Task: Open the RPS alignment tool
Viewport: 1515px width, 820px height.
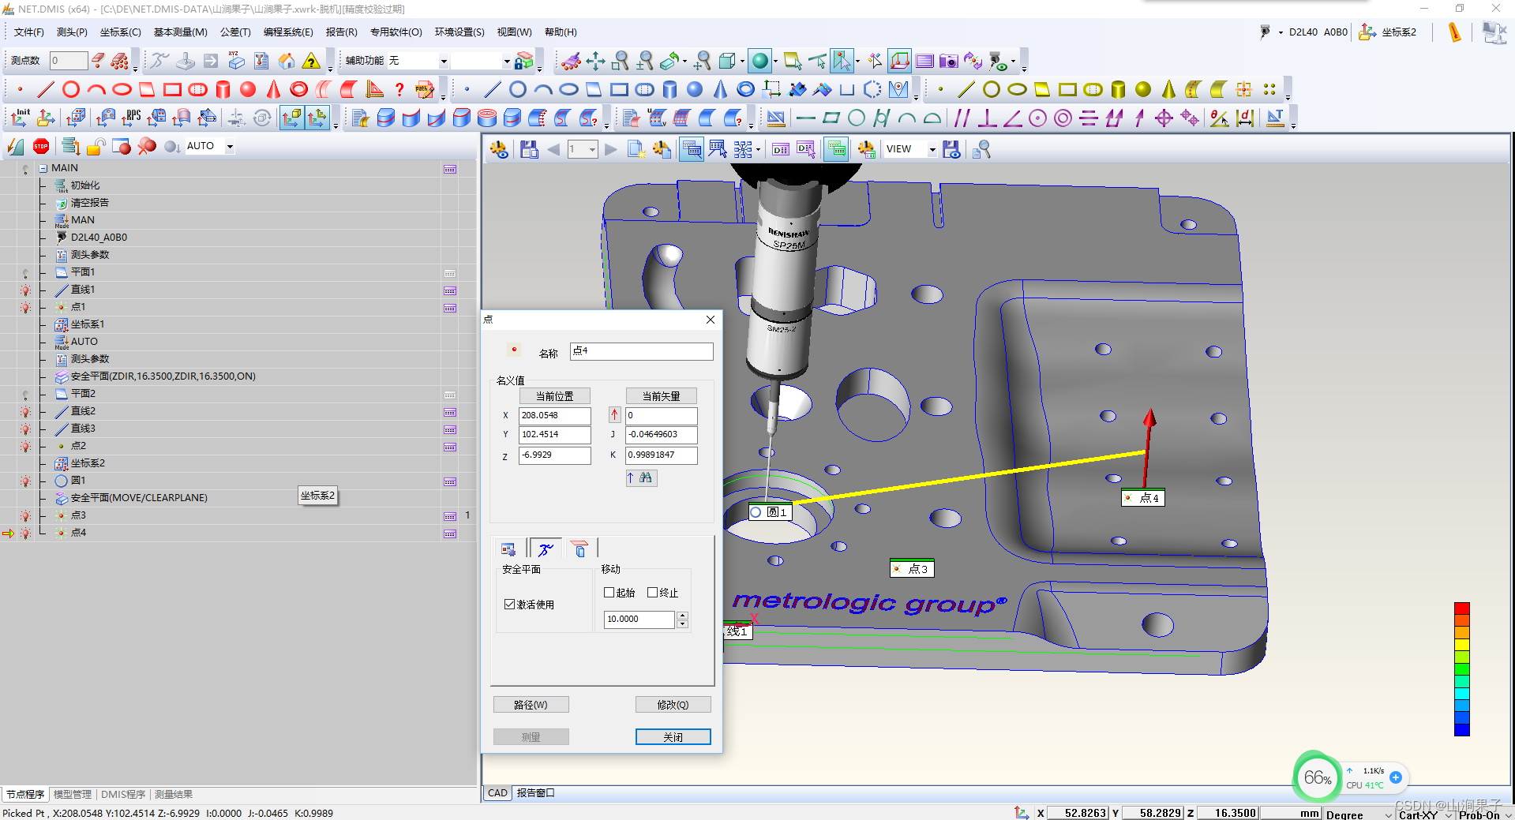Action: point(131,118)
